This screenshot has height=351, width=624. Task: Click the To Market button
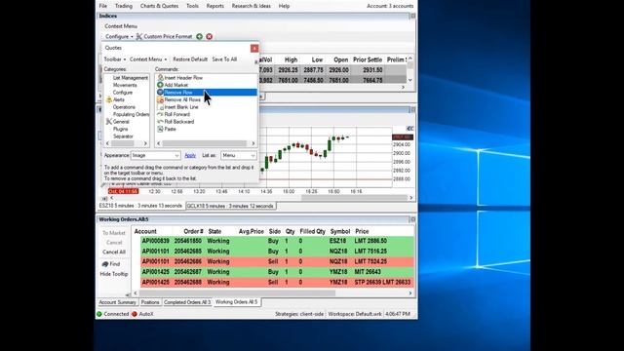114,233
